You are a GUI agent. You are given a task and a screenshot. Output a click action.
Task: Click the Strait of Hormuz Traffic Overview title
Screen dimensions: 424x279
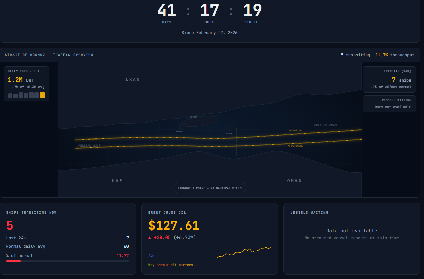point(49,55)
